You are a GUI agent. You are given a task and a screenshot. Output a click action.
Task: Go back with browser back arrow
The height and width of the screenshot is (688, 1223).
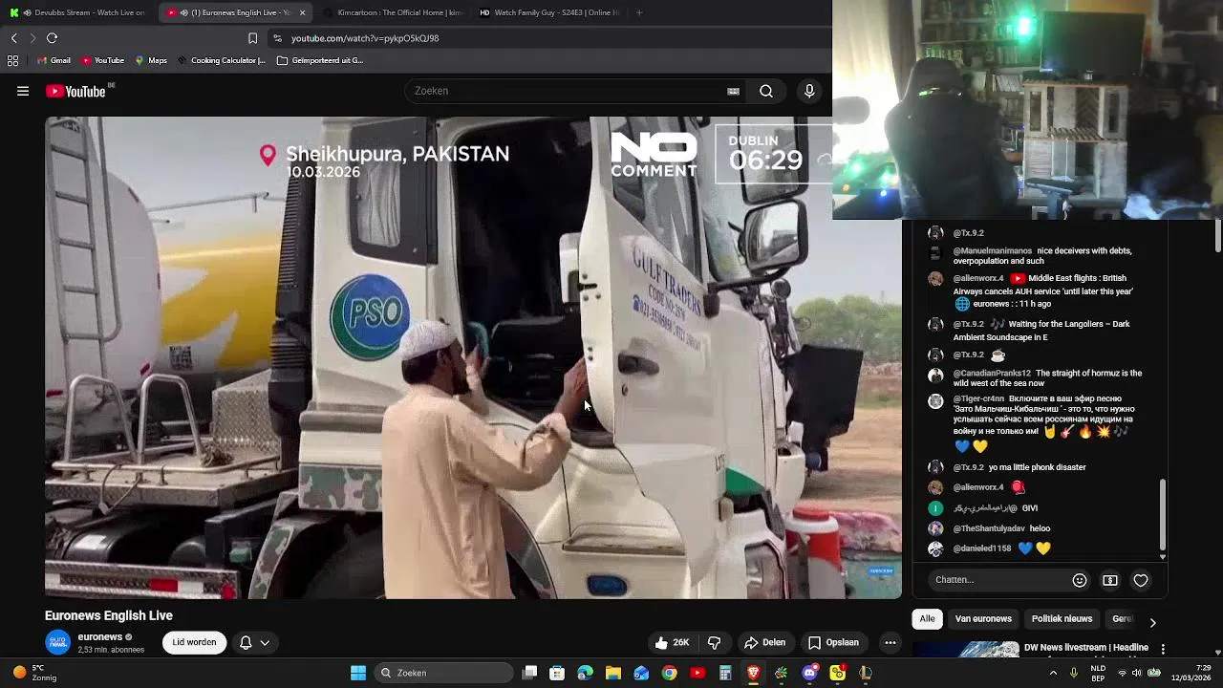14,38
